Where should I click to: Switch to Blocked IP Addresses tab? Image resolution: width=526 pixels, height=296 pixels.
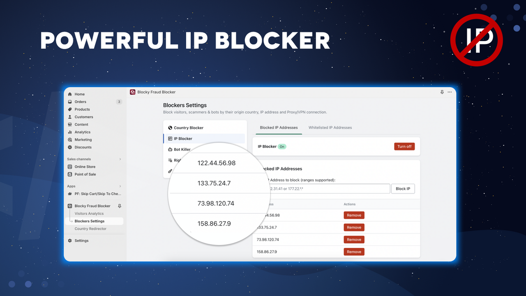[279, 127]
